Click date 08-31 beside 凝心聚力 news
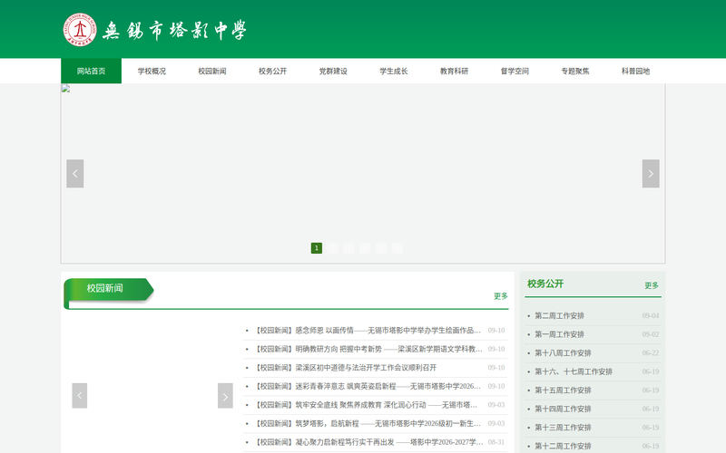Viewport: 726px width, 453px height. coord(496,442)
